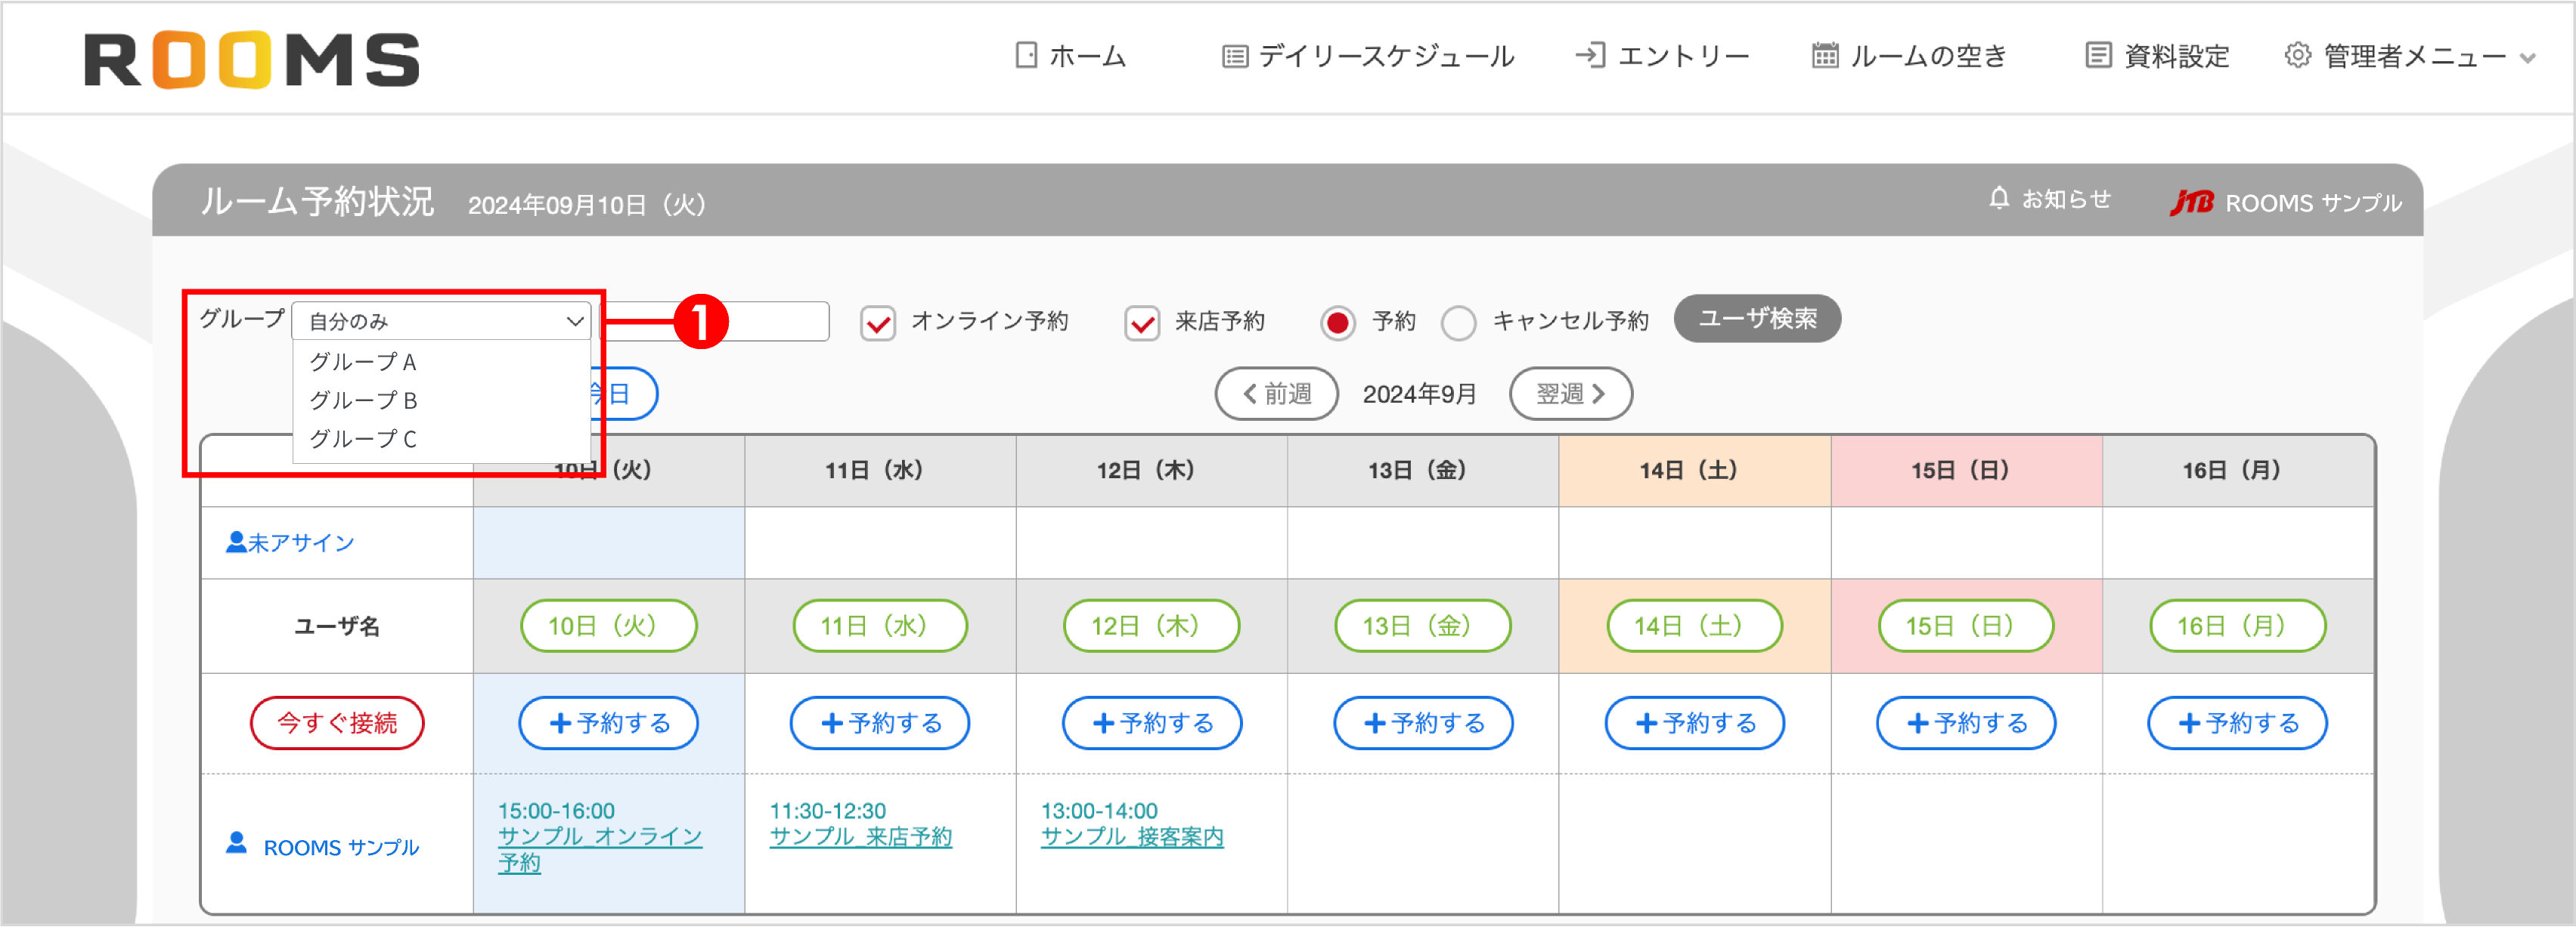Image resolution: width=2576 pixels, height=927 pixels.
Task: Open the グループ dropdown showing 自分のみ
Action: coord(441,320)
